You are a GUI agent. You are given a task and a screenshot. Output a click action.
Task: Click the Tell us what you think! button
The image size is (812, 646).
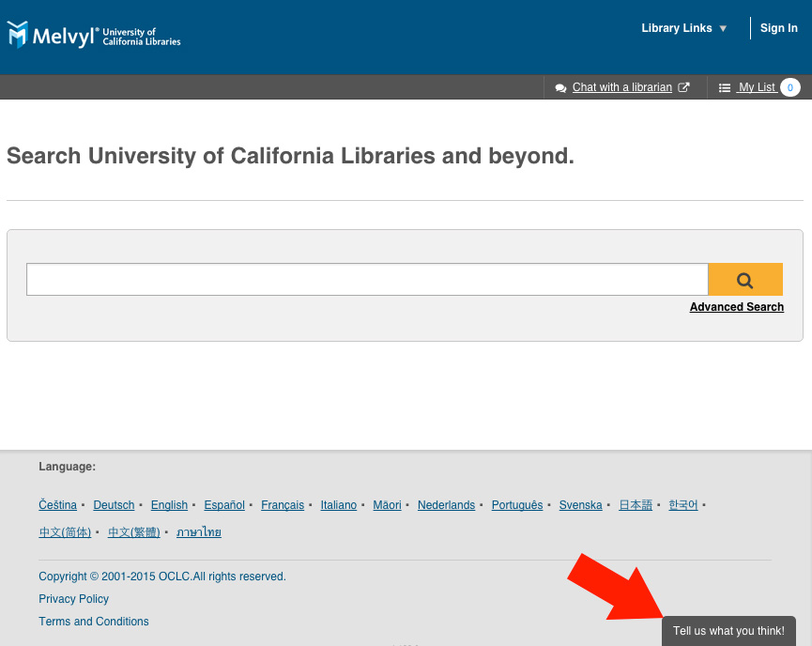(728, 631)
